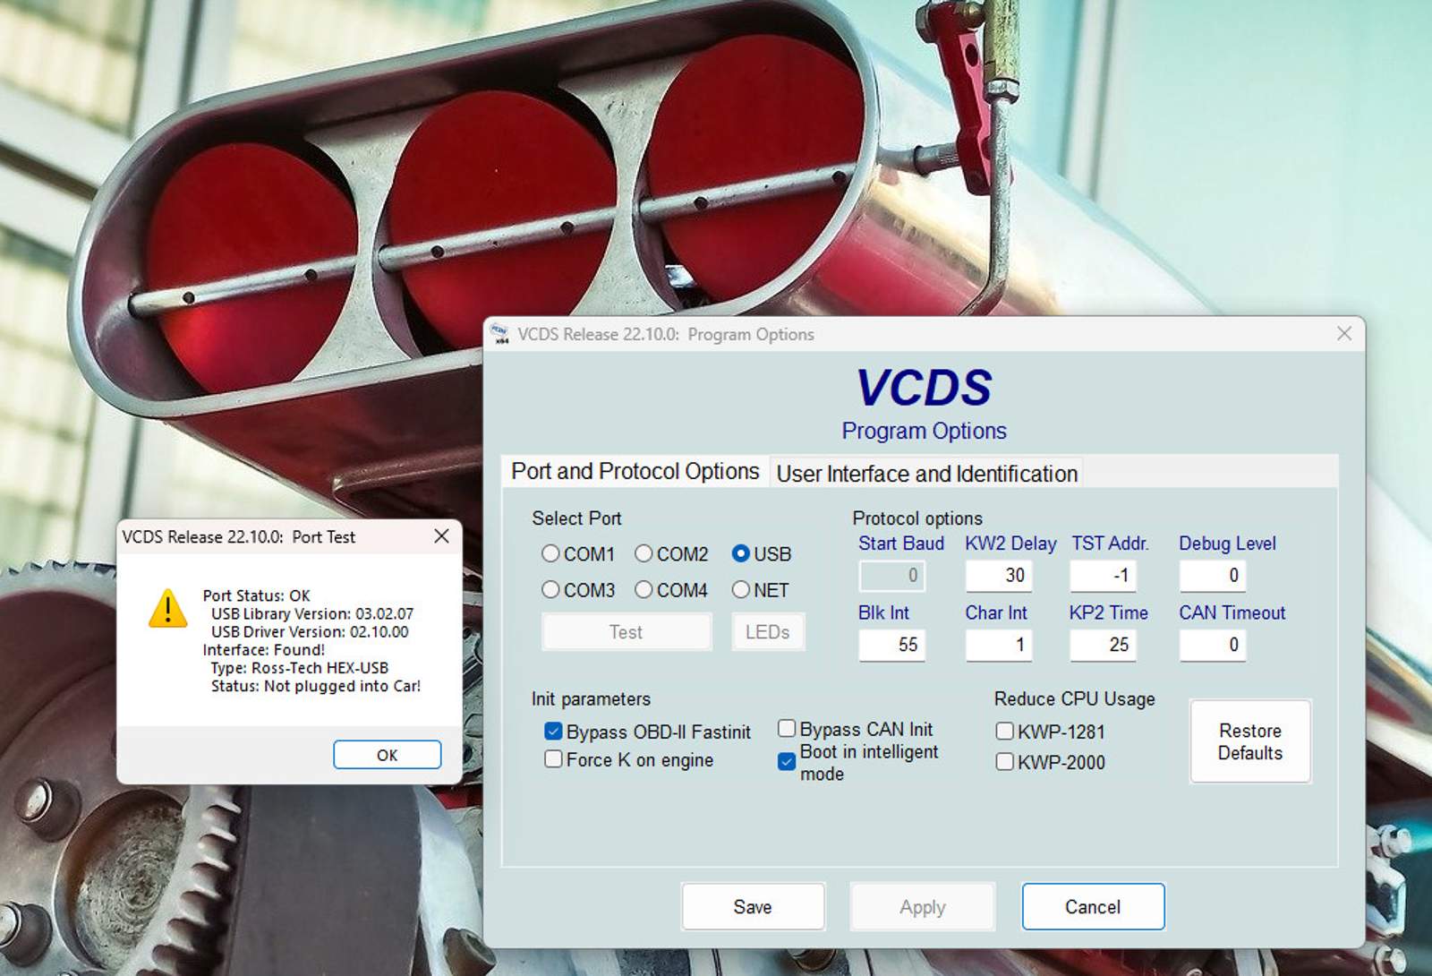Click the 'Program Options' subtitle text

click(924, 431)
